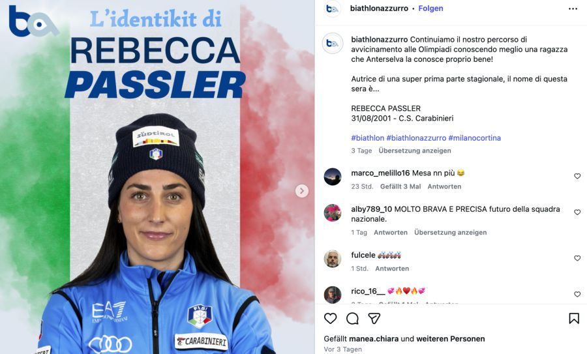Open biathlonazzurro profile picture in header
This screenshot has width=587, height=354.
(332, 8)
